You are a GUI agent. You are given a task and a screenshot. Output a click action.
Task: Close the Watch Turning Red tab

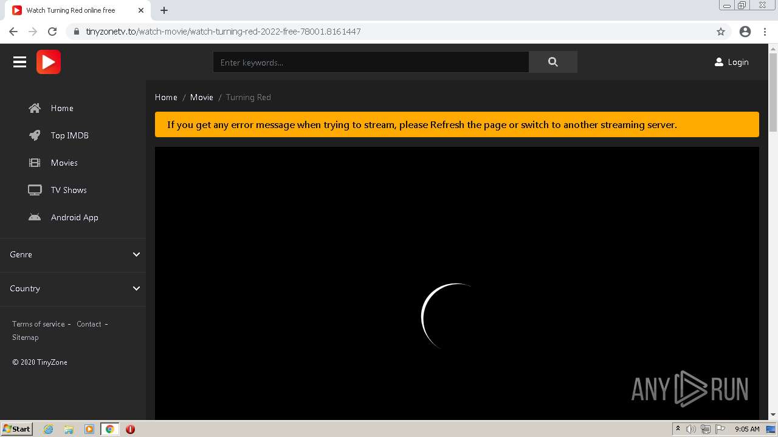(x=141, y=10)
